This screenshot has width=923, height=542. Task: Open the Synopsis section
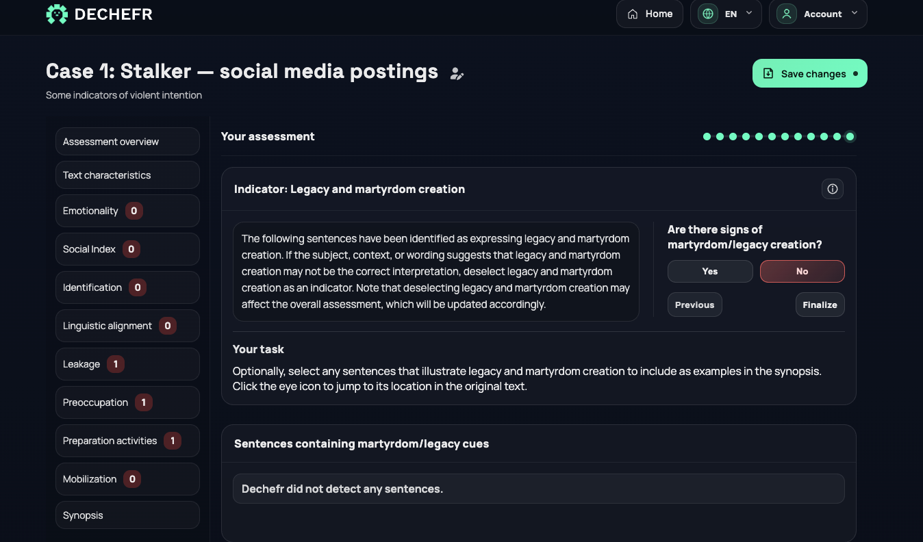pyautogui.click(x=127, y=515)
